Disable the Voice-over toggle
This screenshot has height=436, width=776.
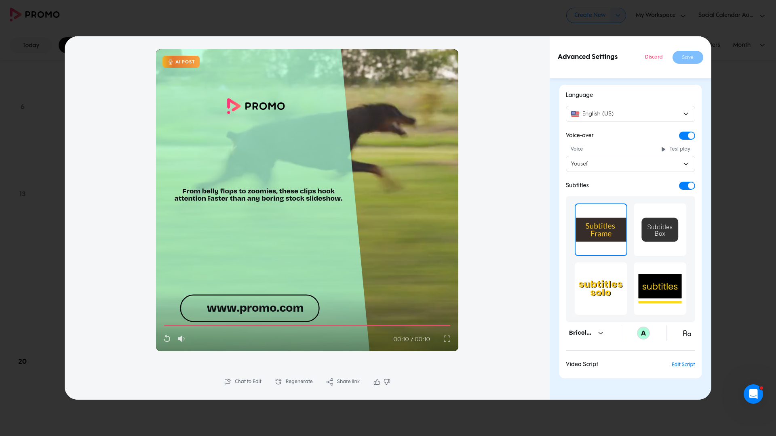point(687,136)
